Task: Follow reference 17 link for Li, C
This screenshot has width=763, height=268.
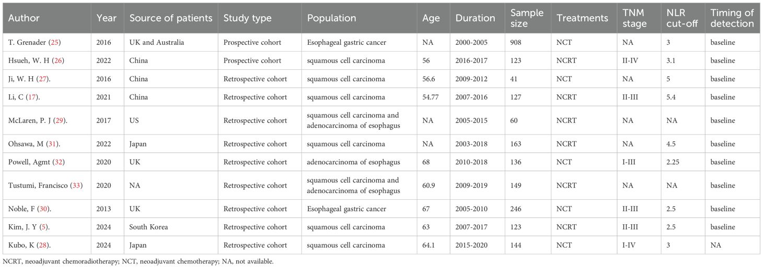Action: (x=36, y=97)
